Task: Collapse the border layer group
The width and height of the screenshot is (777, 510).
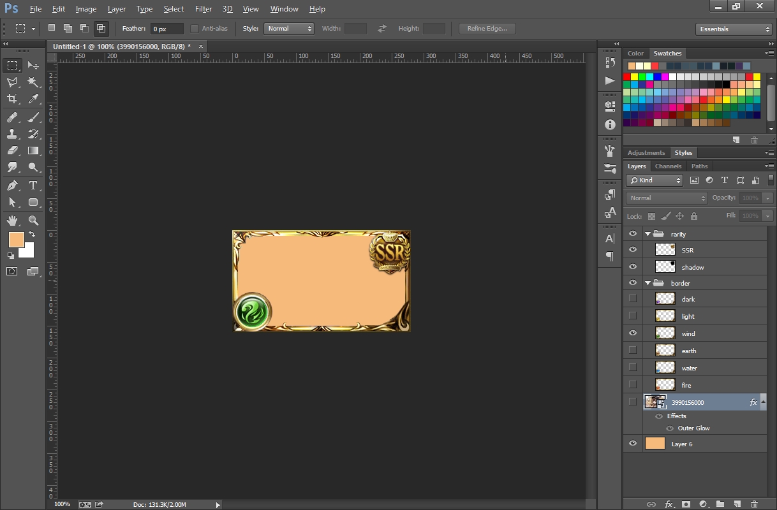Action: (647, 282)
